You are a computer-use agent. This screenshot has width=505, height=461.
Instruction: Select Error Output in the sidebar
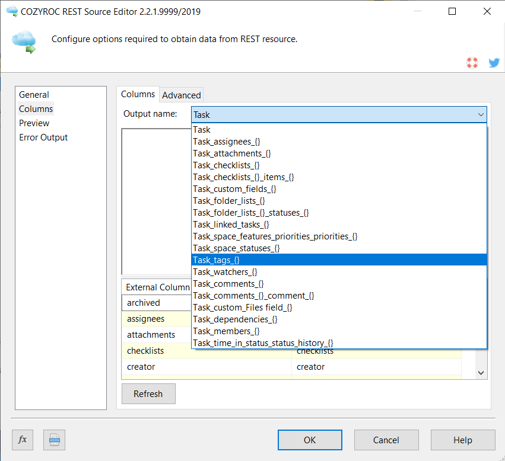pos(43,137)
